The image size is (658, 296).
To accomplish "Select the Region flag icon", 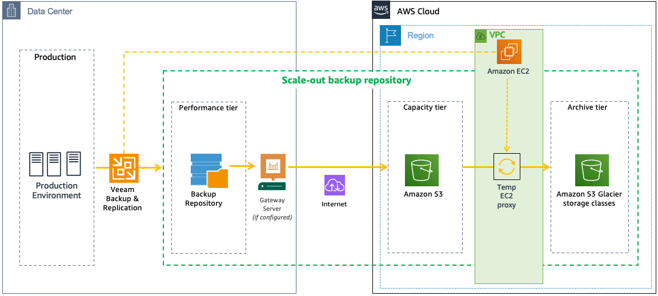I will click(391, 35).
